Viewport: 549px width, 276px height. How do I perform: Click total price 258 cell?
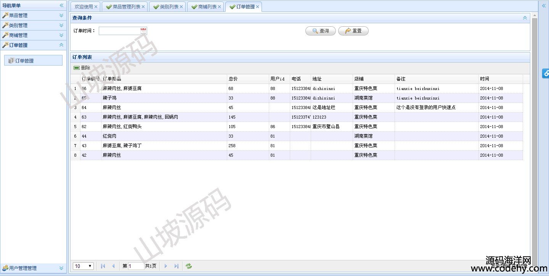pos(248,146)
